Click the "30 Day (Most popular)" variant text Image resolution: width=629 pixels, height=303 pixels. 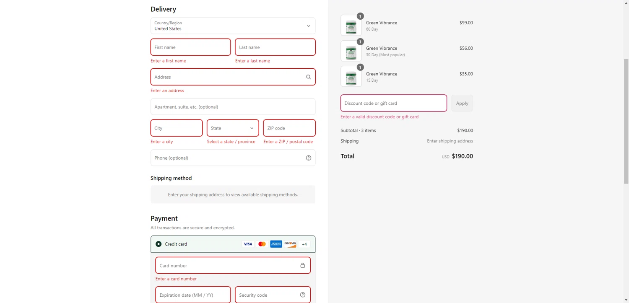pyautogui.click(x=385, y=55)
